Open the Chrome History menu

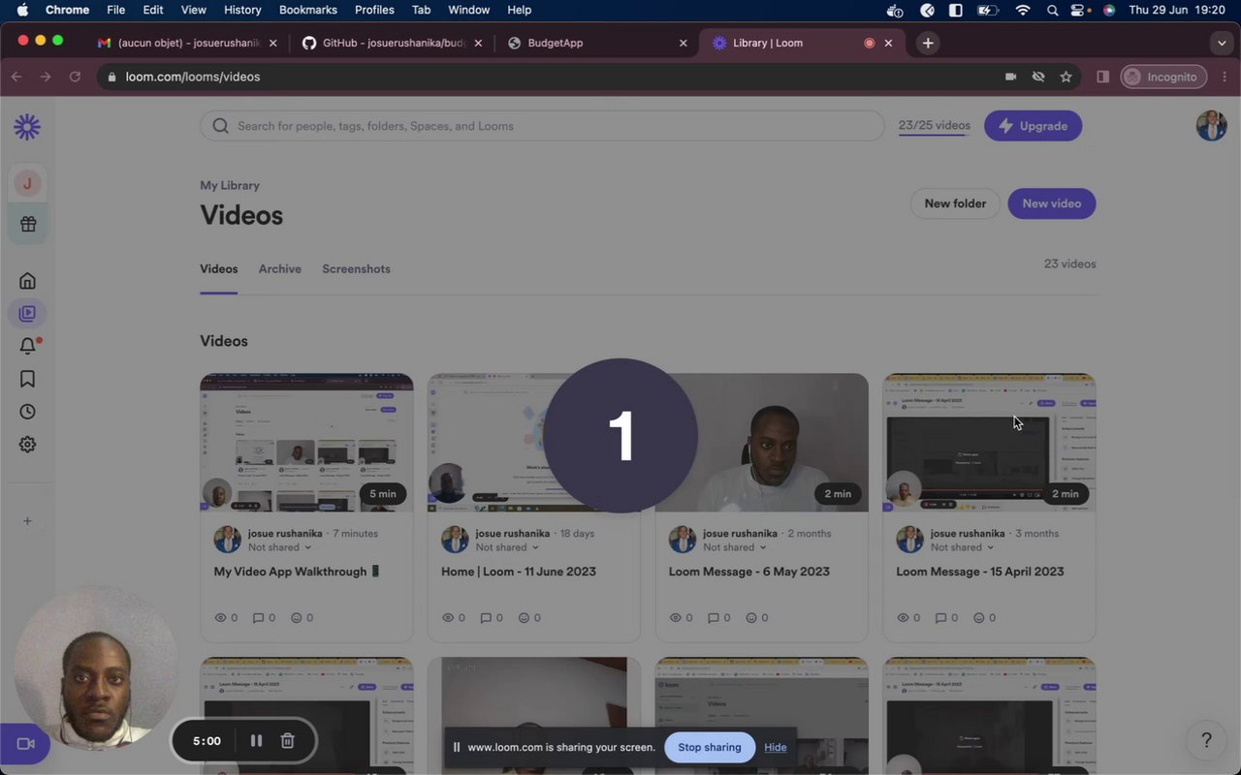[x=242, y=10]
